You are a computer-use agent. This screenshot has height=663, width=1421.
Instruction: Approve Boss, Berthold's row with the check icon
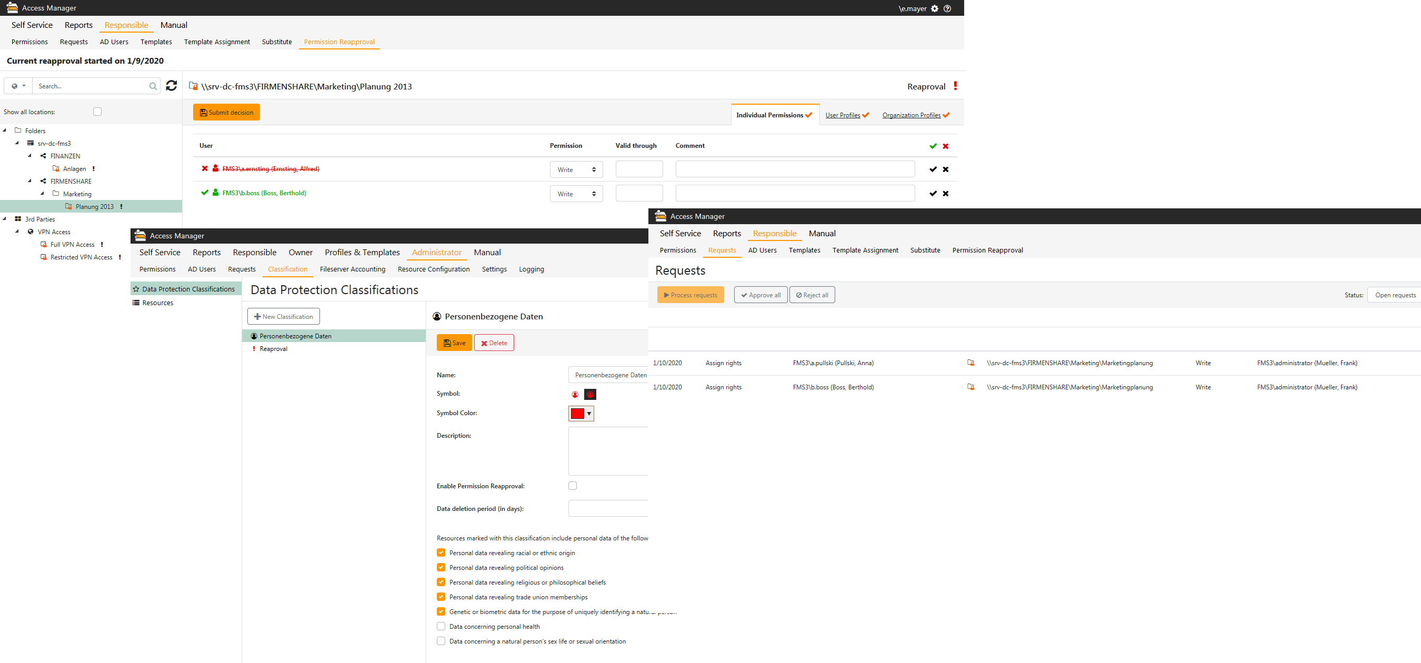coord(933,193)
